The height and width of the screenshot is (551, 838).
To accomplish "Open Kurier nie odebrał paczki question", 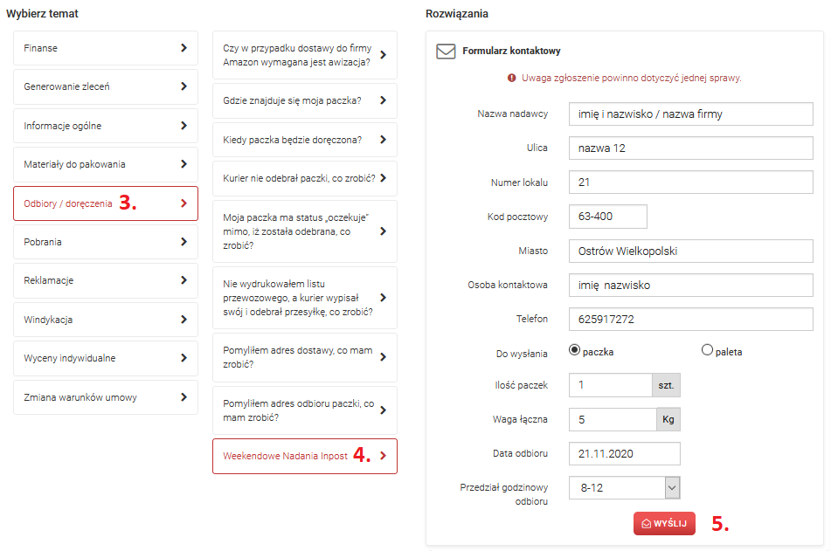I will tap(305, 178).
